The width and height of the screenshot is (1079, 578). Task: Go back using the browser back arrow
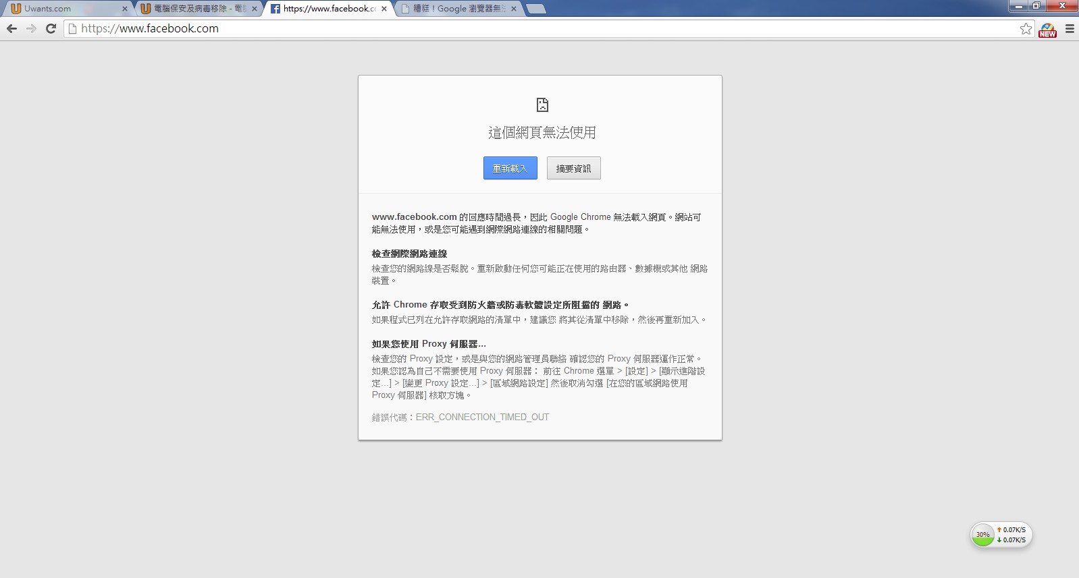[x=11, y=28]
